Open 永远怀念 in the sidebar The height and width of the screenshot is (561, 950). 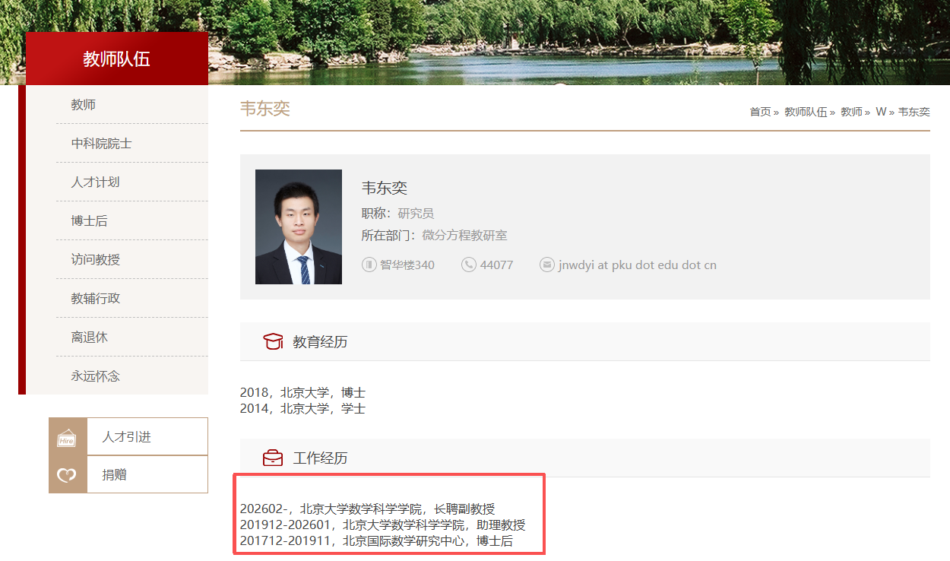point(96,376)
